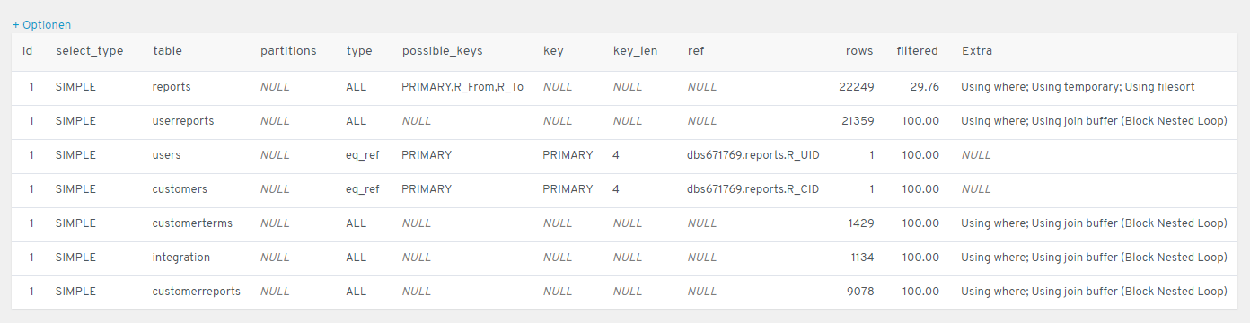Viewport: 1250px width, 323px height.
Task: Click possible_keys value PRIMARY,R_From,R_To
Action: coord(462,87)
